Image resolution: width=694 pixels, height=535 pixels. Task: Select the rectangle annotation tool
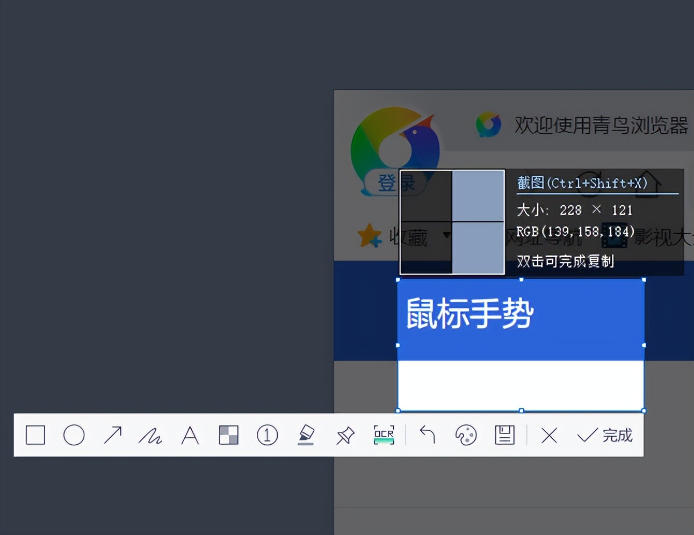click(x=35, y=435)
